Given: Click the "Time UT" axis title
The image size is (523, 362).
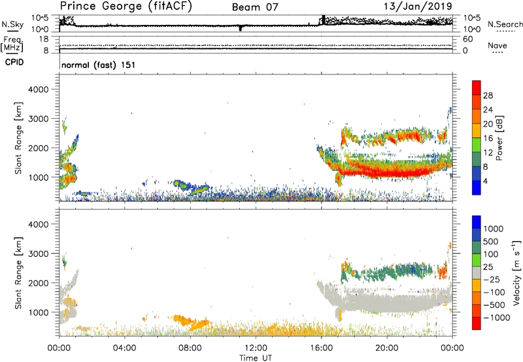Looking at the screenshot, I should pos(256,358).
